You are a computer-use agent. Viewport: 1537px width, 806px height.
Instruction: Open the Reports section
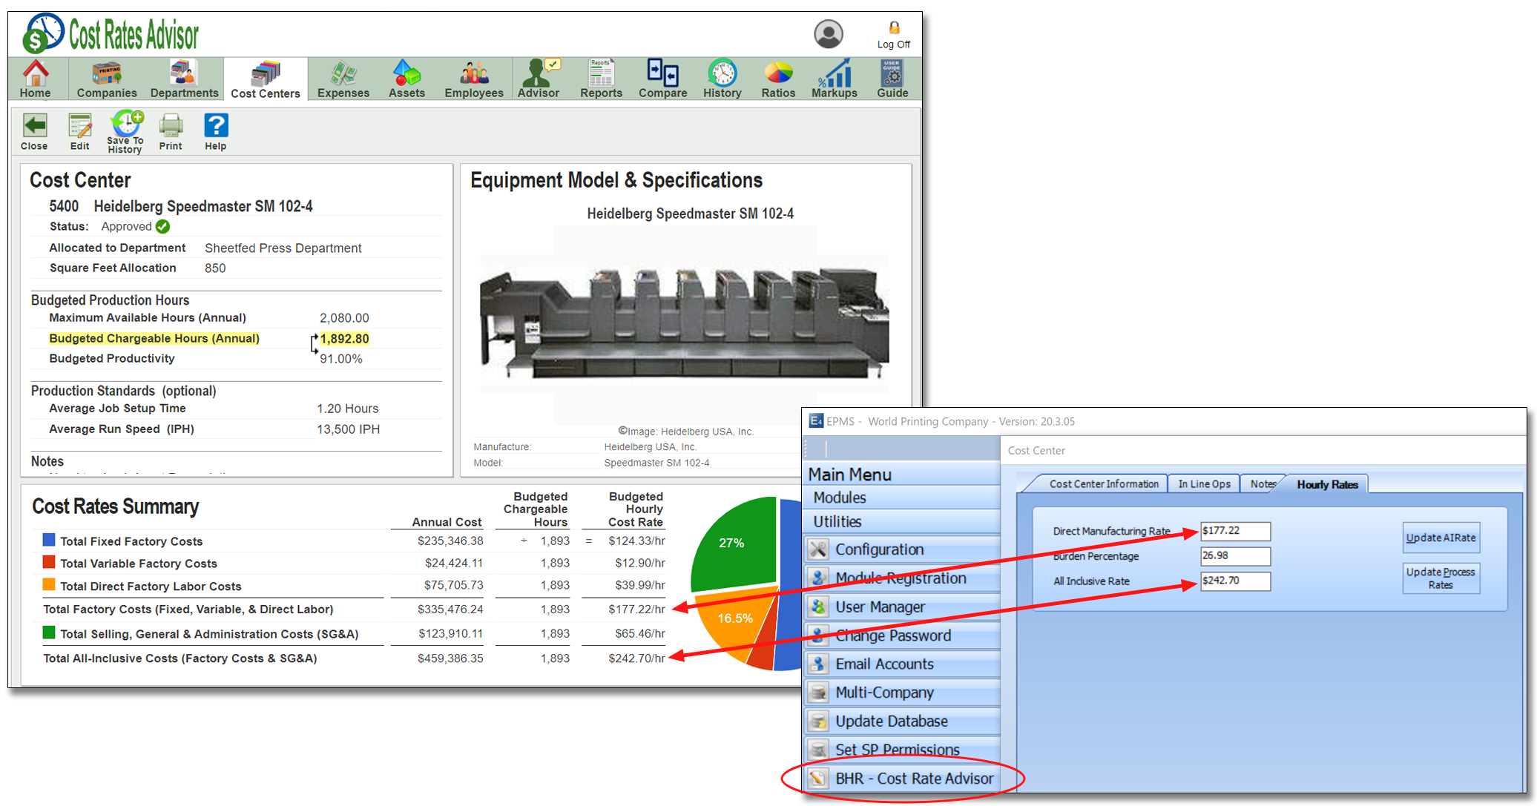coord(601,79)
